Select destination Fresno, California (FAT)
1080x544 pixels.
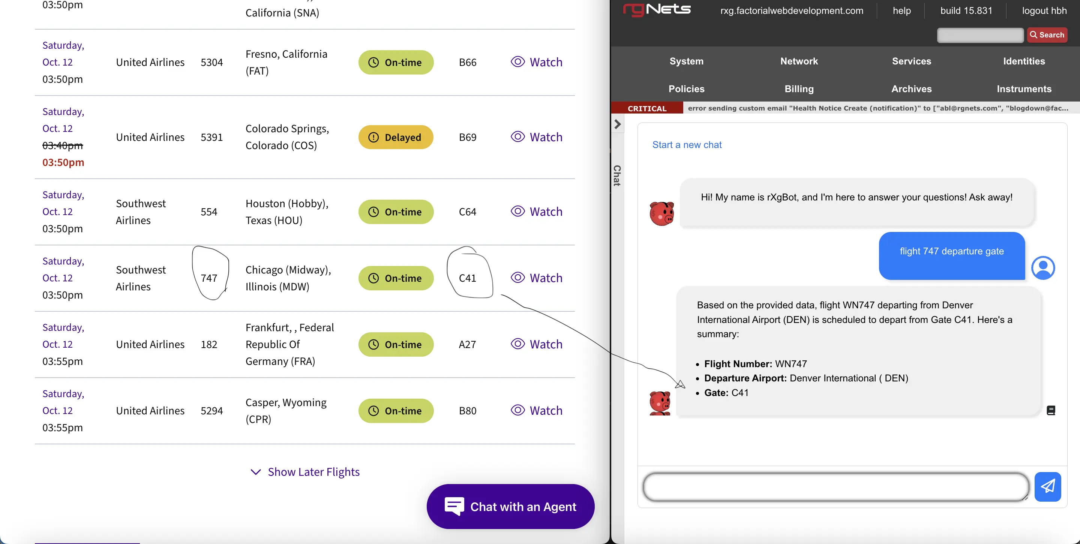286,63
